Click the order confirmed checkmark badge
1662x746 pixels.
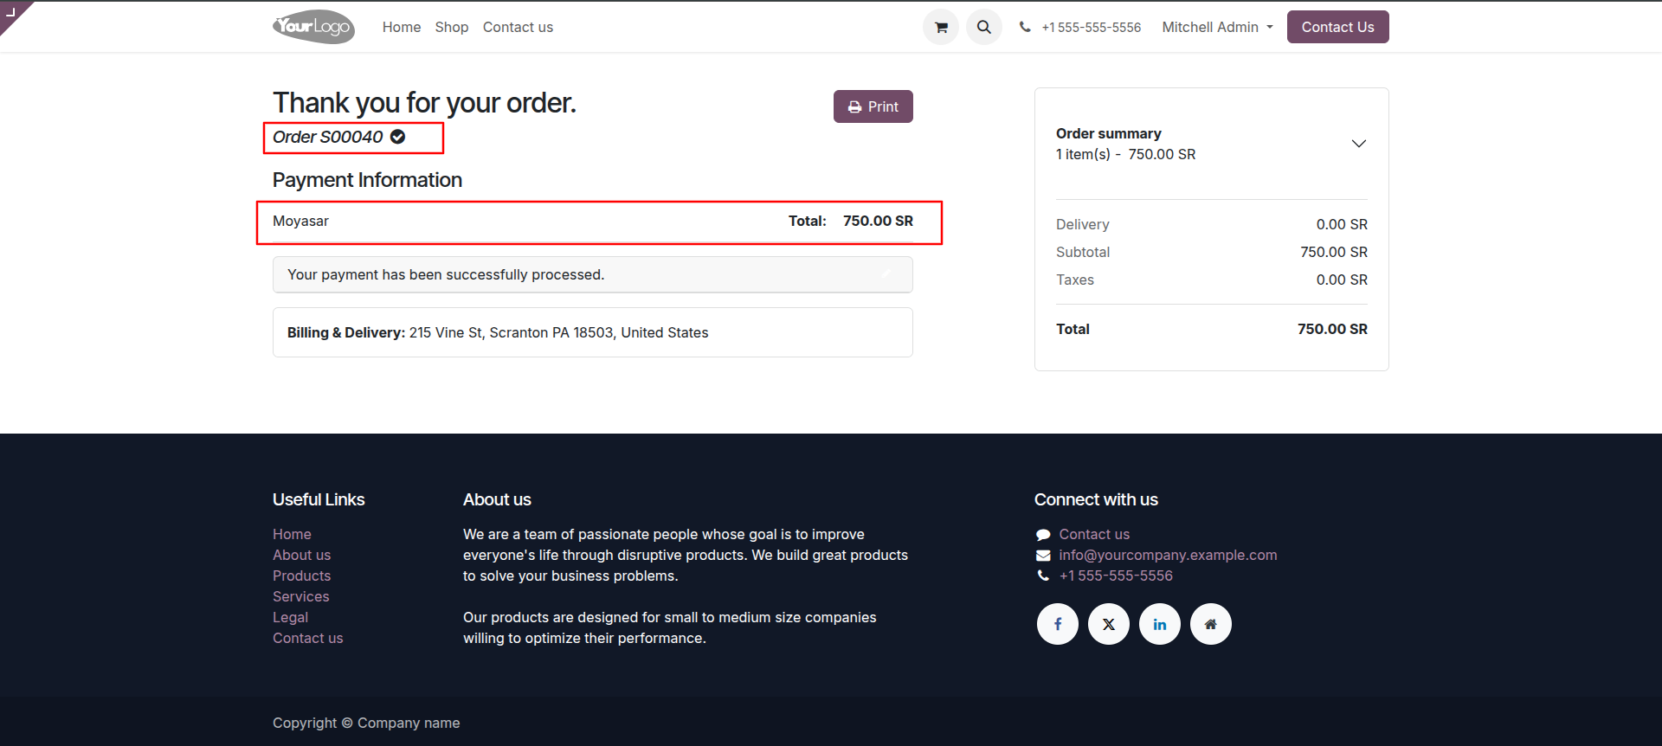pyautogui.click(x=398, y=137)
